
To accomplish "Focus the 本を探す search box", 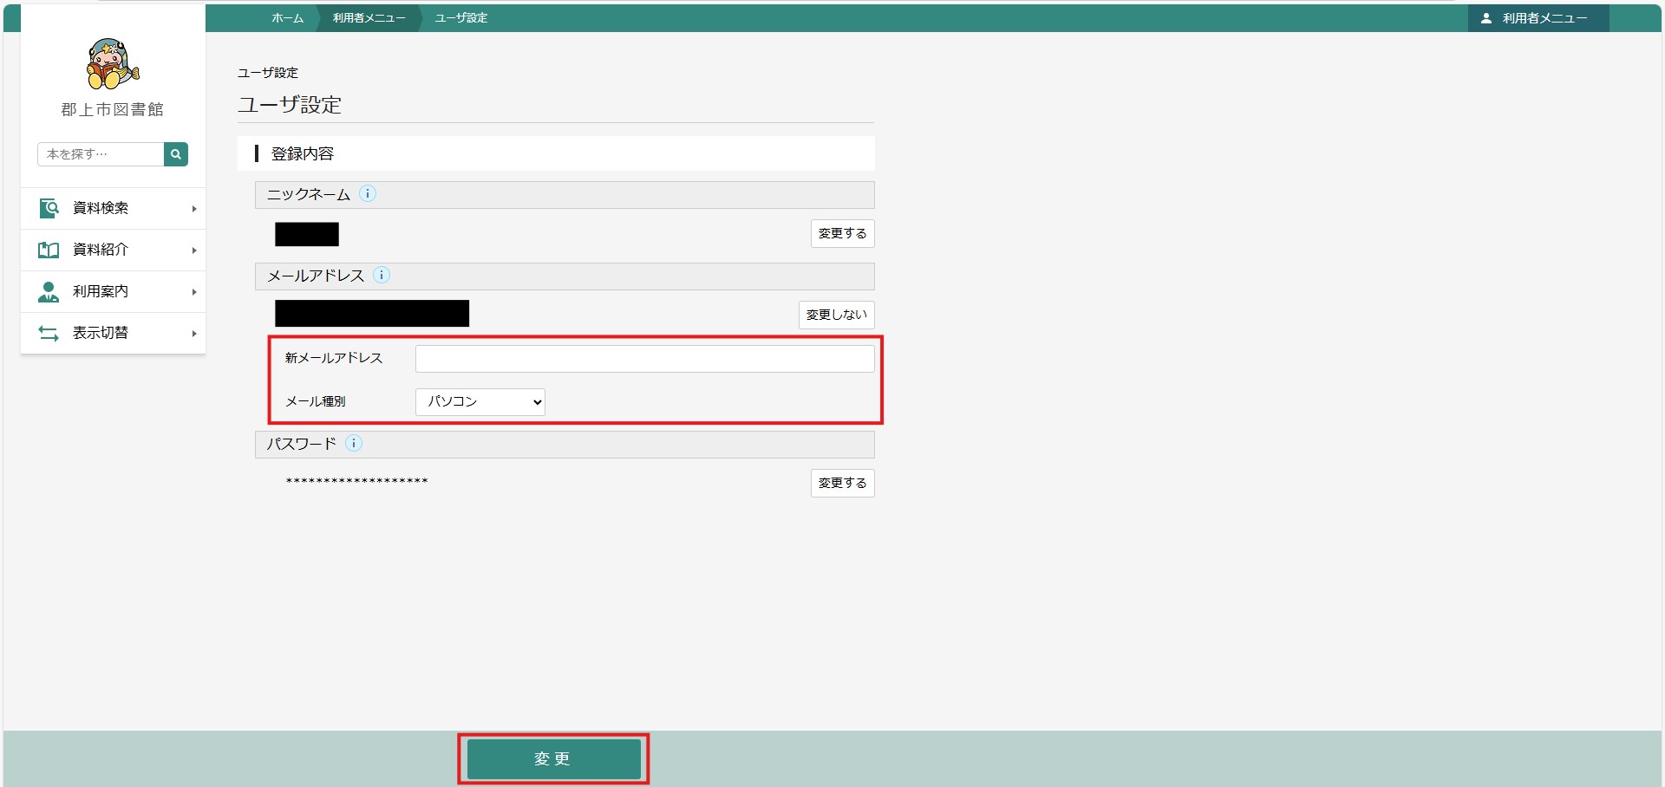I will click(x=101, y=154).
